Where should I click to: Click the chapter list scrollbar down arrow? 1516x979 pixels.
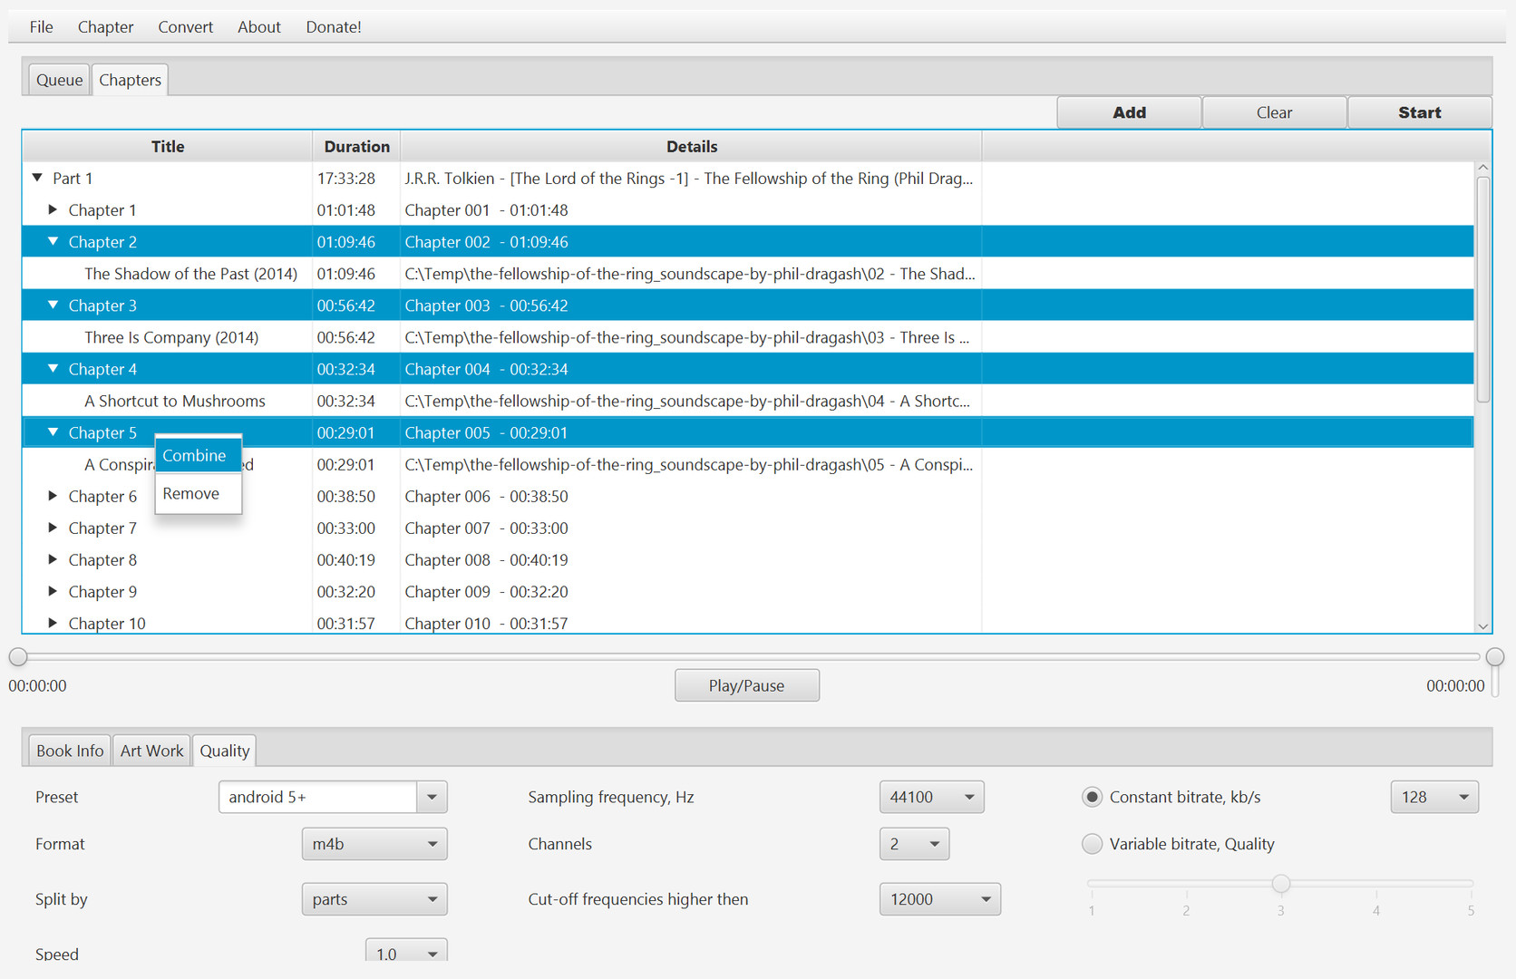[x=1482, y=625]
